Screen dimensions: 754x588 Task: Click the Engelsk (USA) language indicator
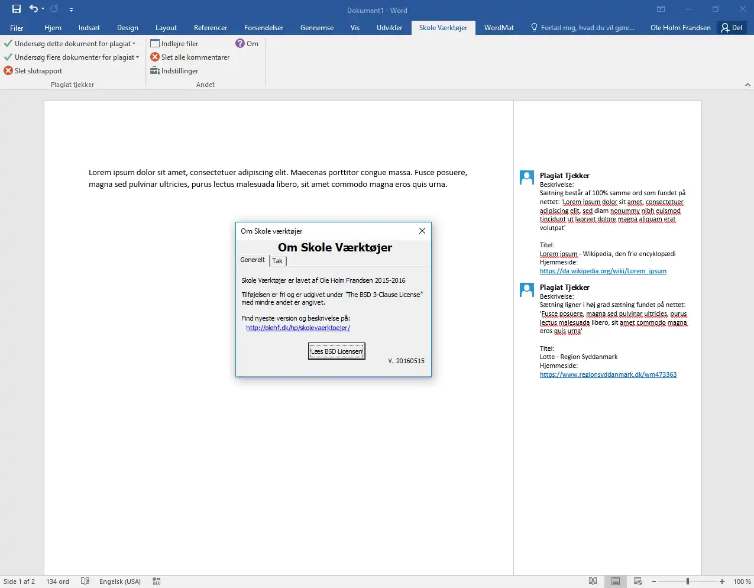click(x=120, y=581)
